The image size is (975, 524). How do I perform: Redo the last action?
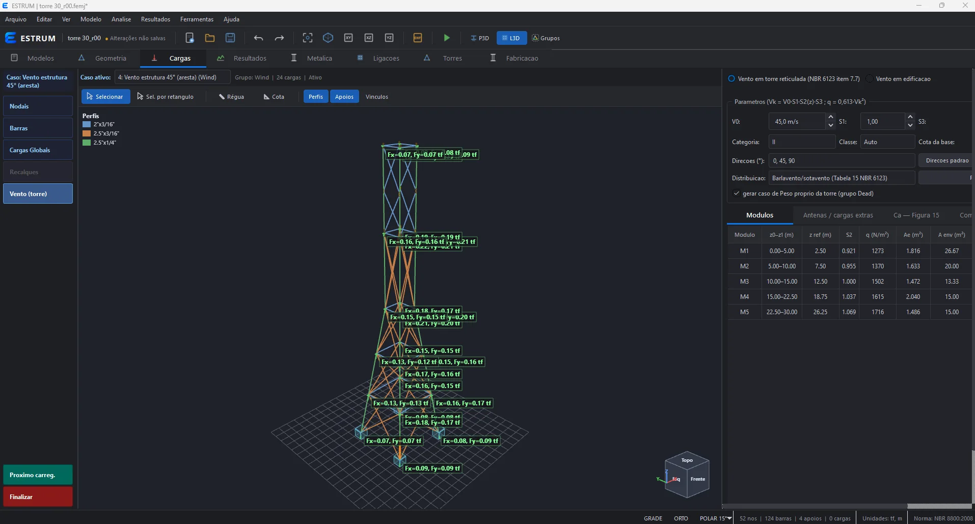tap(279, 38)
